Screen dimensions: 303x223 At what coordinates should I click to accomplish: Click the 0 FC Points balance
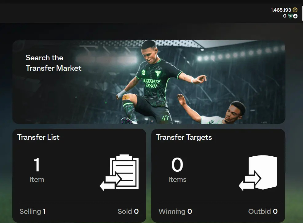285,16
